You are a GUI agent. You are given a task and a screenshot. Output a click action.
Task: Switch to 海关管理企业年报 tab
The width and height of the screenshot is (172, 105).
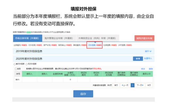tap(57, 38)
